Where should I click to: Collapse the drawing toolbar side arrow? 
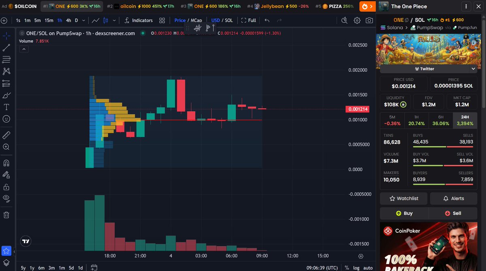pos(14,252)
